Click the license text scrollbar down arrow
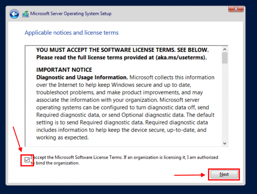 click(225, 144)
